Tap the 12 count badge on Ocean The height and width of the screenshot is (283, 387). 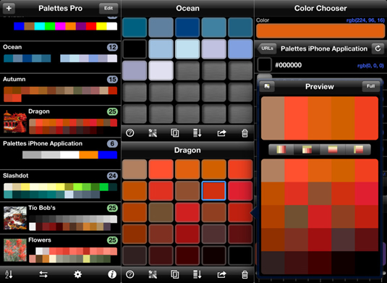112,47
